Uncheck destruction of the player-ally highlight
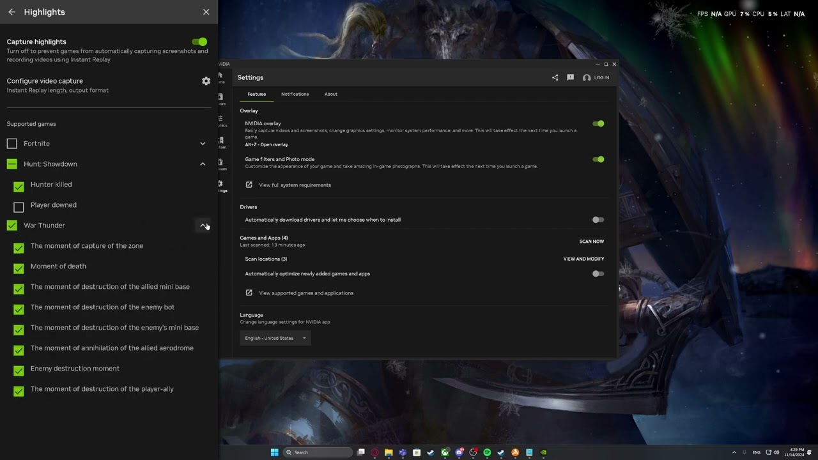This screenshot has height=460, width=818. 19,391
